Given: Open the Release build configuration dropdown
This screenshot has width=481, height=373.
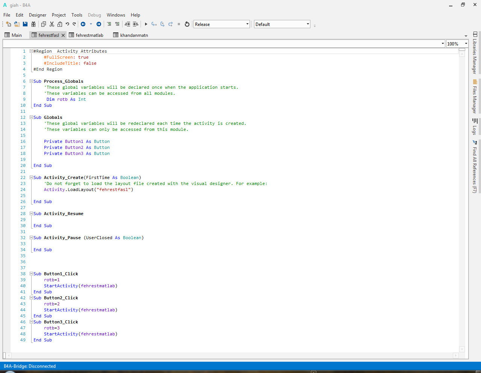Looking at the screenshot, I should (247, 24).
